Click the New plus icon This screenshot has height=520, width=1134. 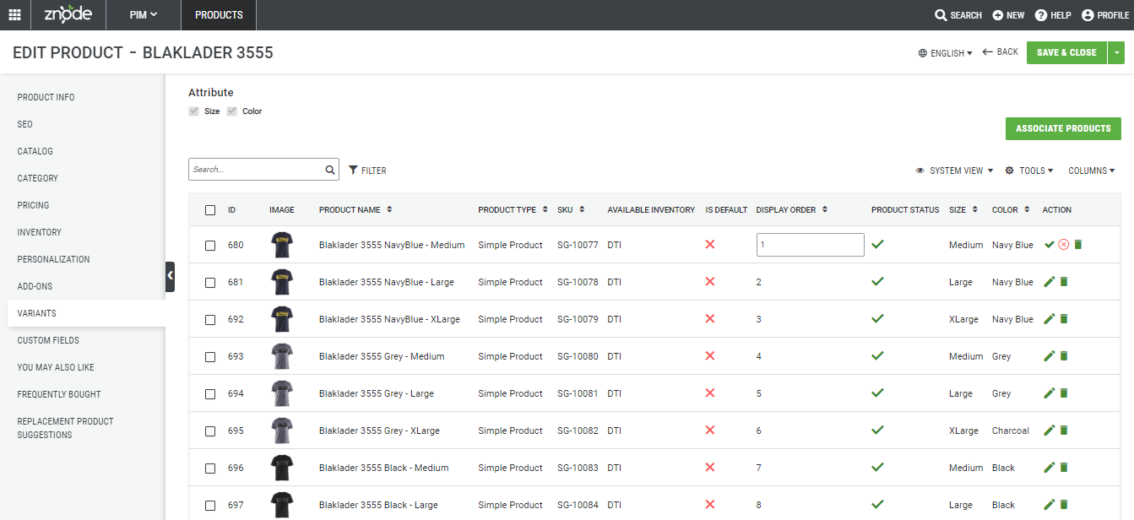click(998, 15)
